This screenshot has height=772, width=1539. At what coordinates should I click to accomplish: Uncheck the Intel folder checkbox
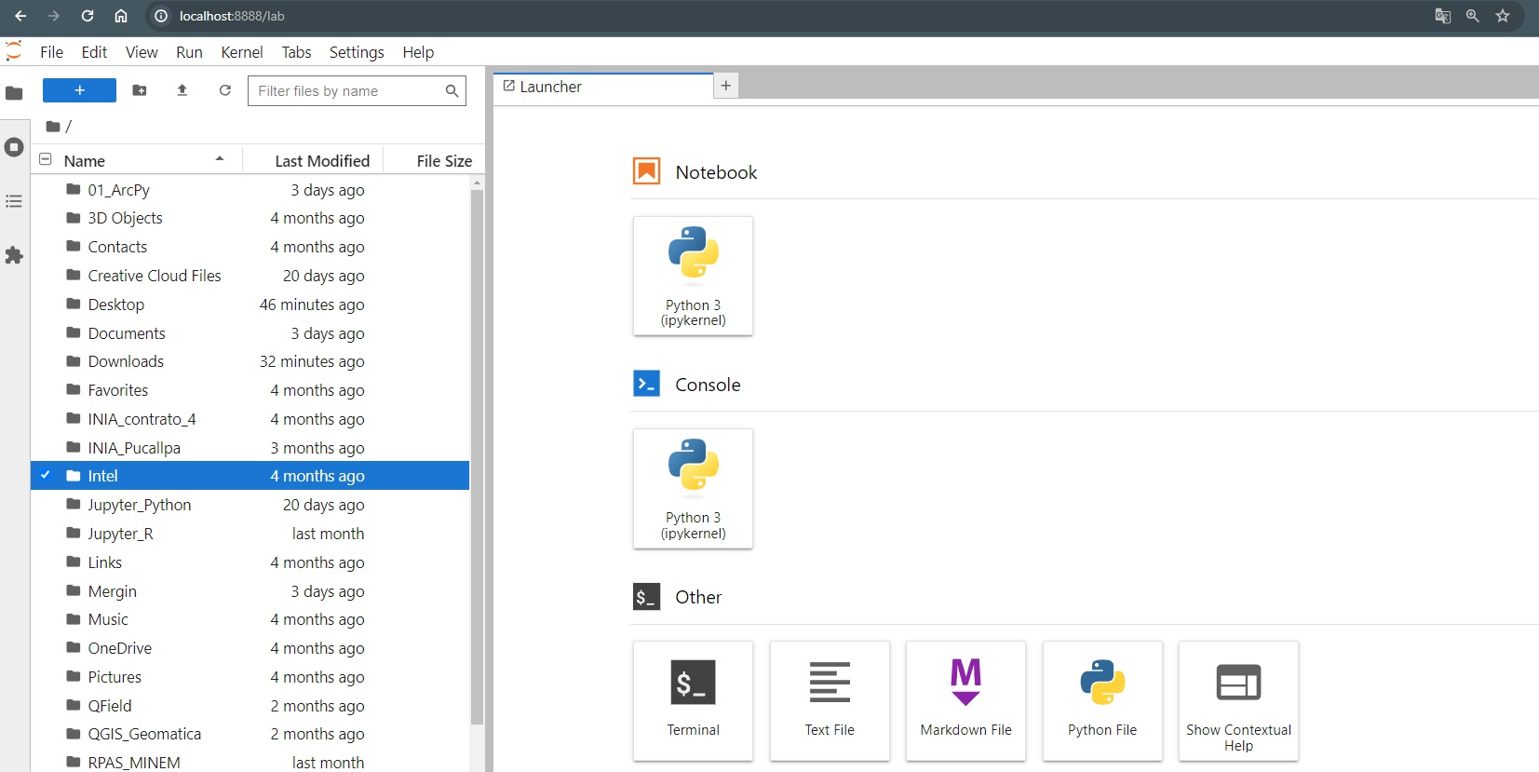coord(45,475)
